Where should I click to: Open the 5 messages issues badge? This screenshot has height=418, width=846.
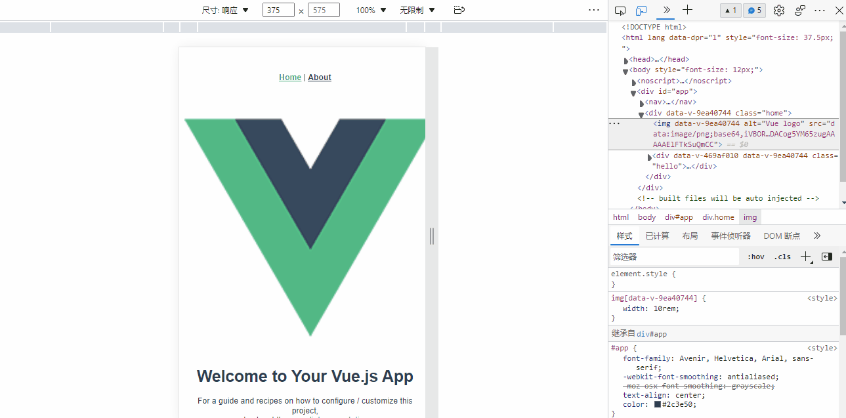coord(754,10)
